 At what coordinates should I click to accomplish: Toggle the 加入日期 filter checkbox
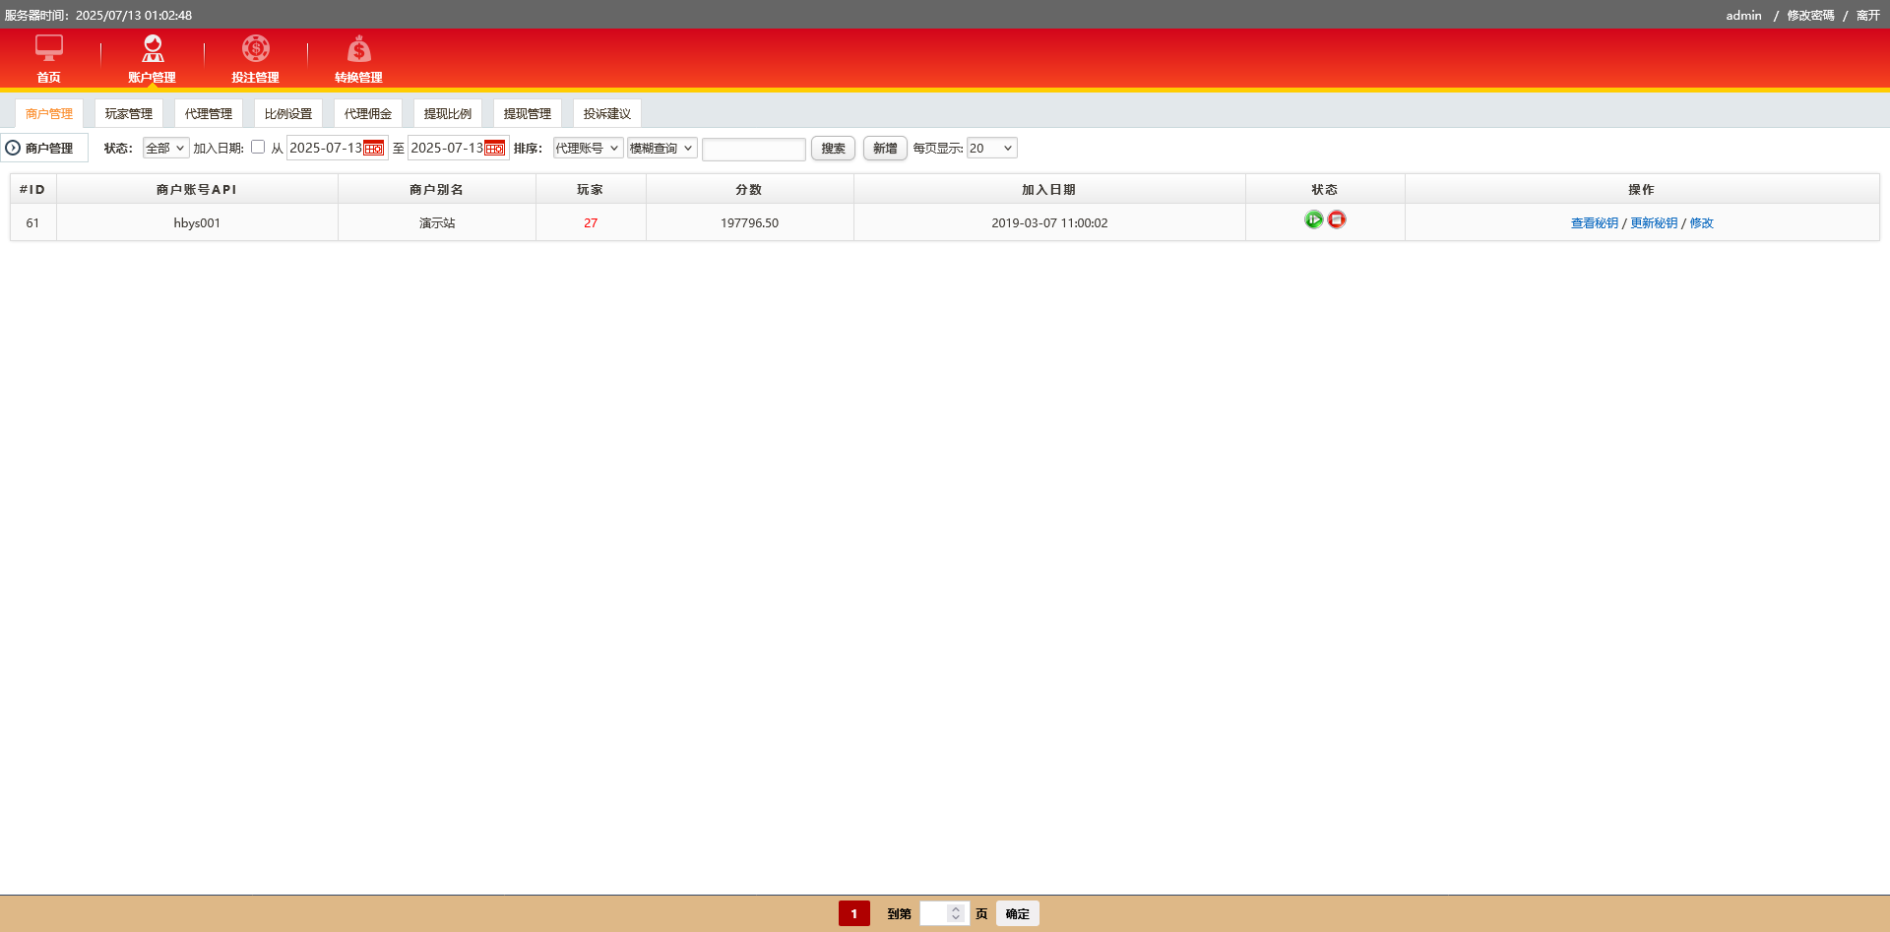pyautogui.click(x=258, y=147)
